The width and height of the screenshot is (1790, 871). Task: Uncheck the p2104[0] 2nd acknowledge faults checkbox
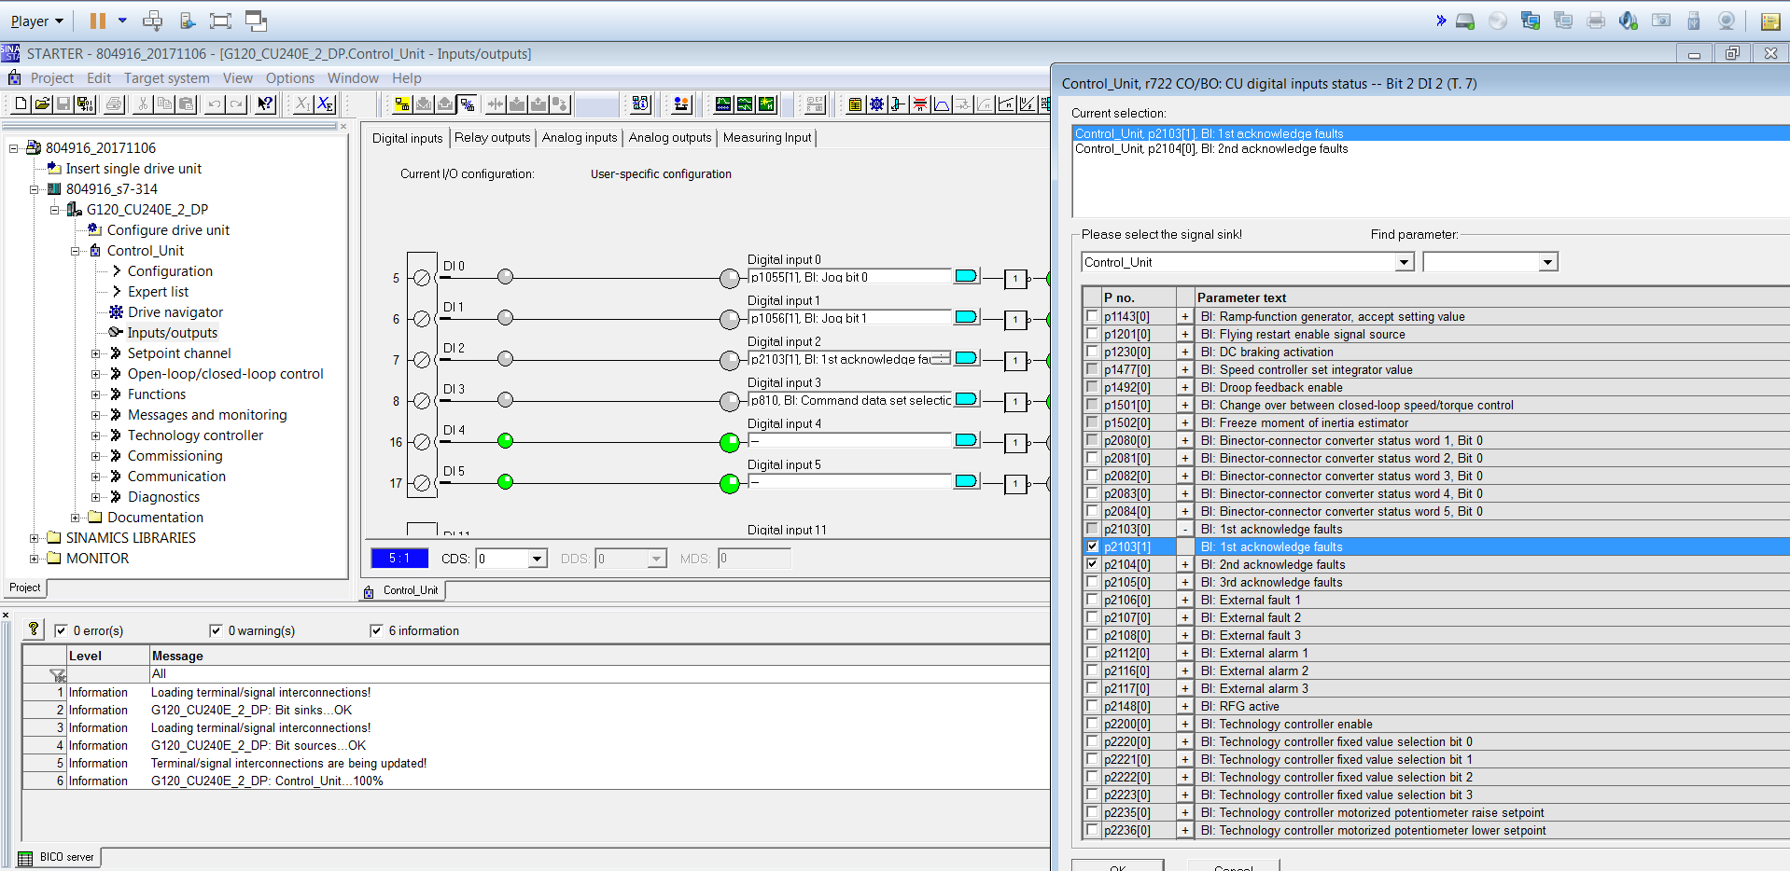[x=1092, y=564]
